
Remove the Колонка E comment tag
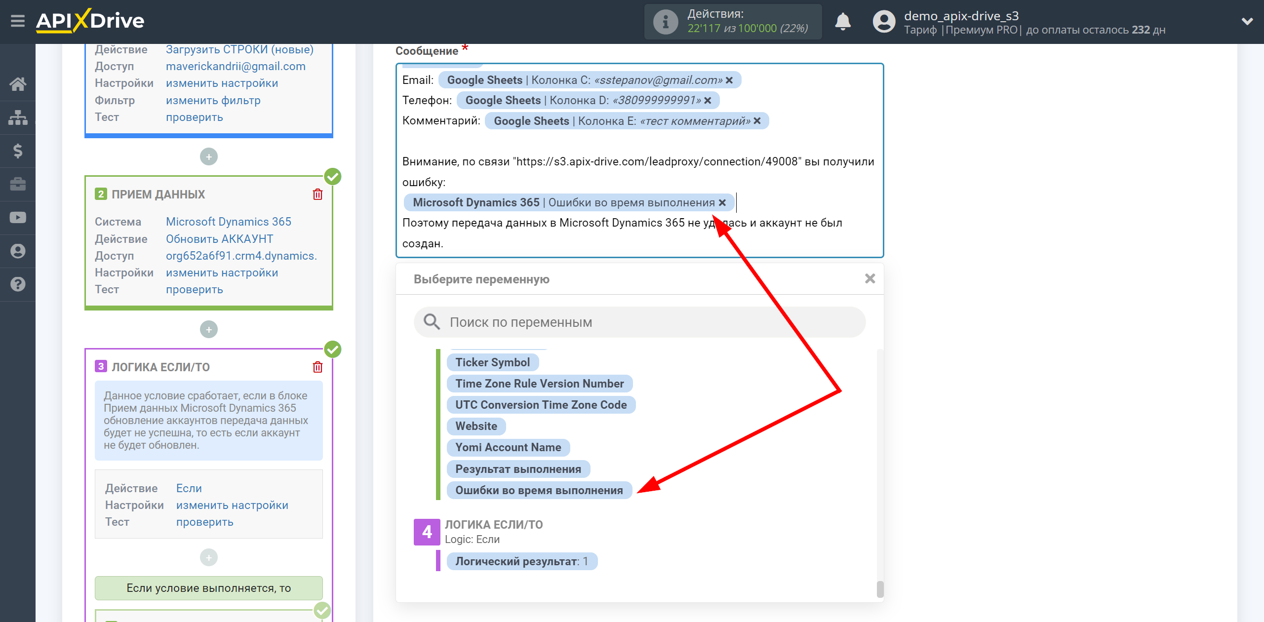[x=757, y=121]
